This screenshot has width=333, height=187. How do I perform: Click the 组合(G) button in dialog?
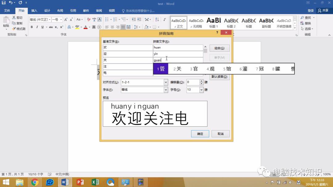coord(220,48)
